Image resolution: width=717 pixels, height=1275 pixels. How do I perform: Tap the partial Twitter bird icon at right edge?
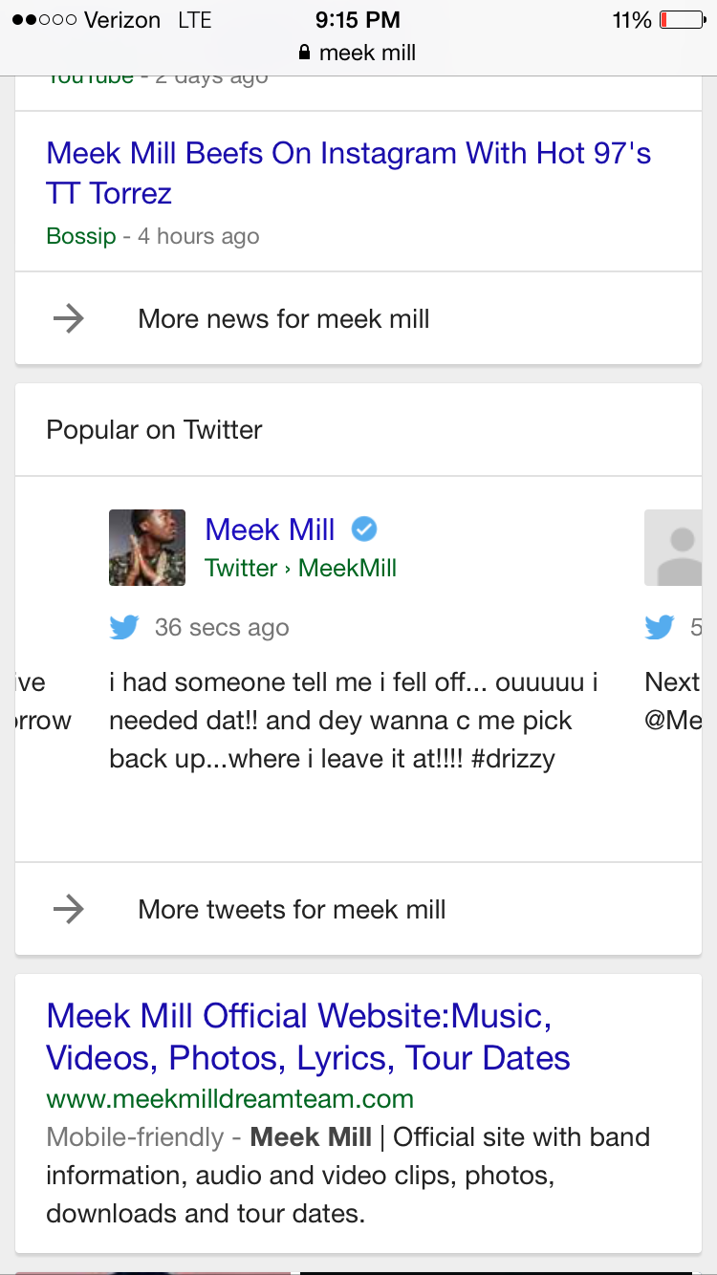660,628
